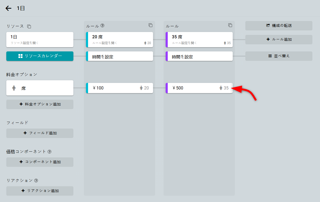The width and height of the screenshot is (320, 202).
Task: Click 構成の転送 button
Action: (x=279, y=26)
